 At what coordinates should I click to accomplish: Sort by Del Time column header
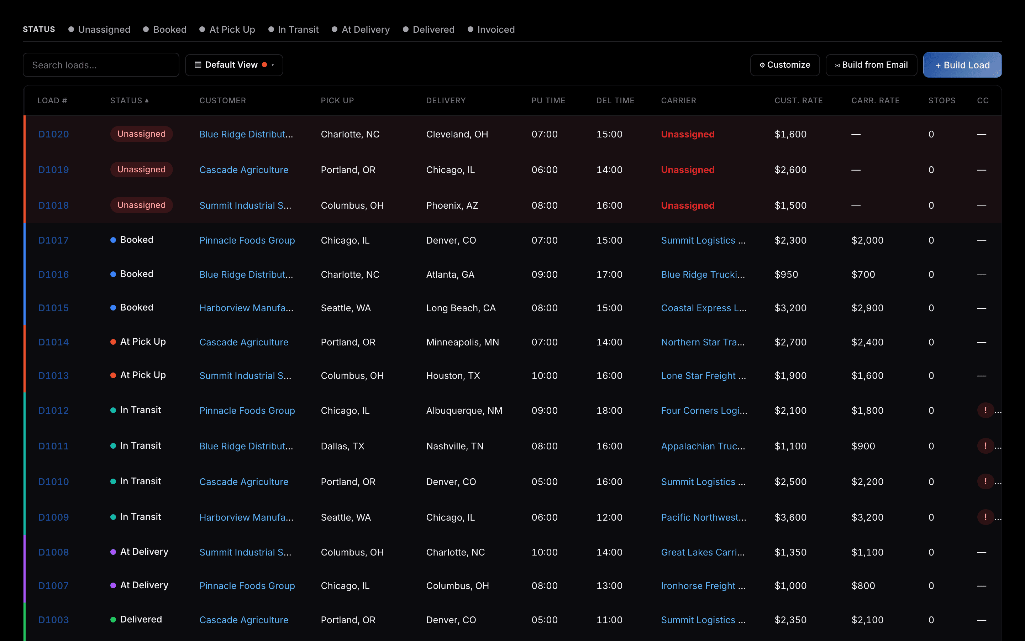tap(615, 100)
